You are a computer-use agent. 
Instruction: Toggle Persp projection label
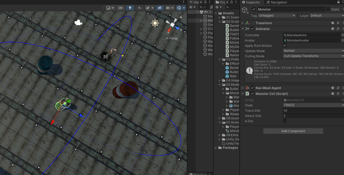(x=172, y=38)
